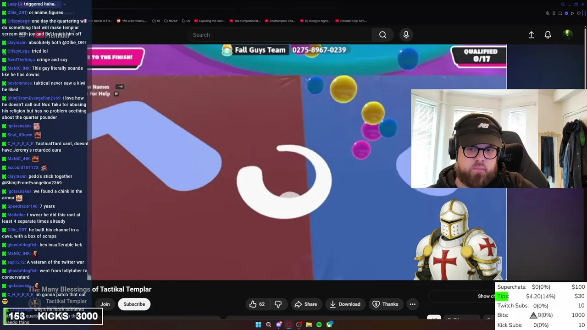Click the browser zoom magnifier toolbar icon
587x330 pixels.
pyautogui.click(x=548, y=13)
